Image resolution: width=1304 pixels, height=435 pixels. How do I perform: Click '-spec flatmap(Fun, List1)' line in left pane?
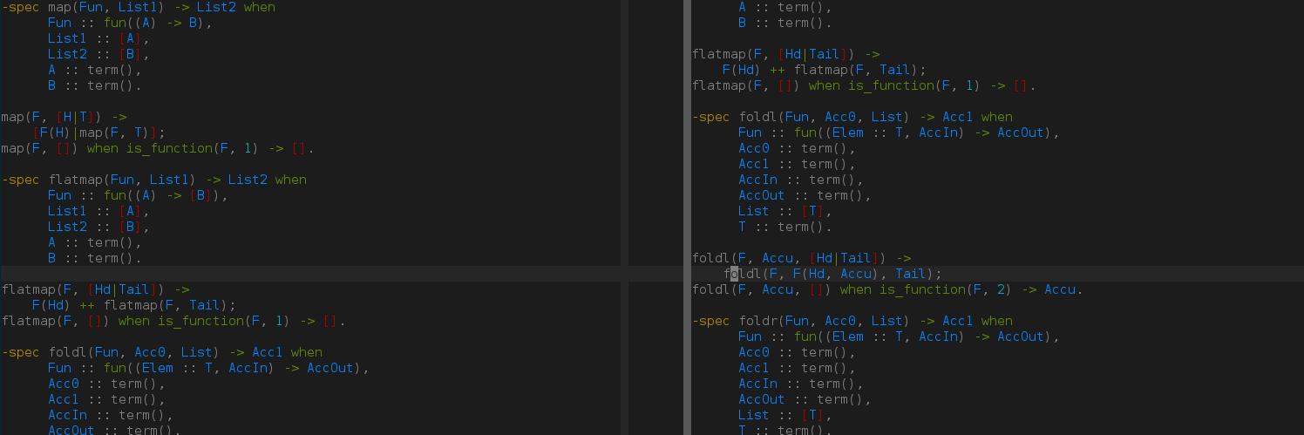pos(154,180)
